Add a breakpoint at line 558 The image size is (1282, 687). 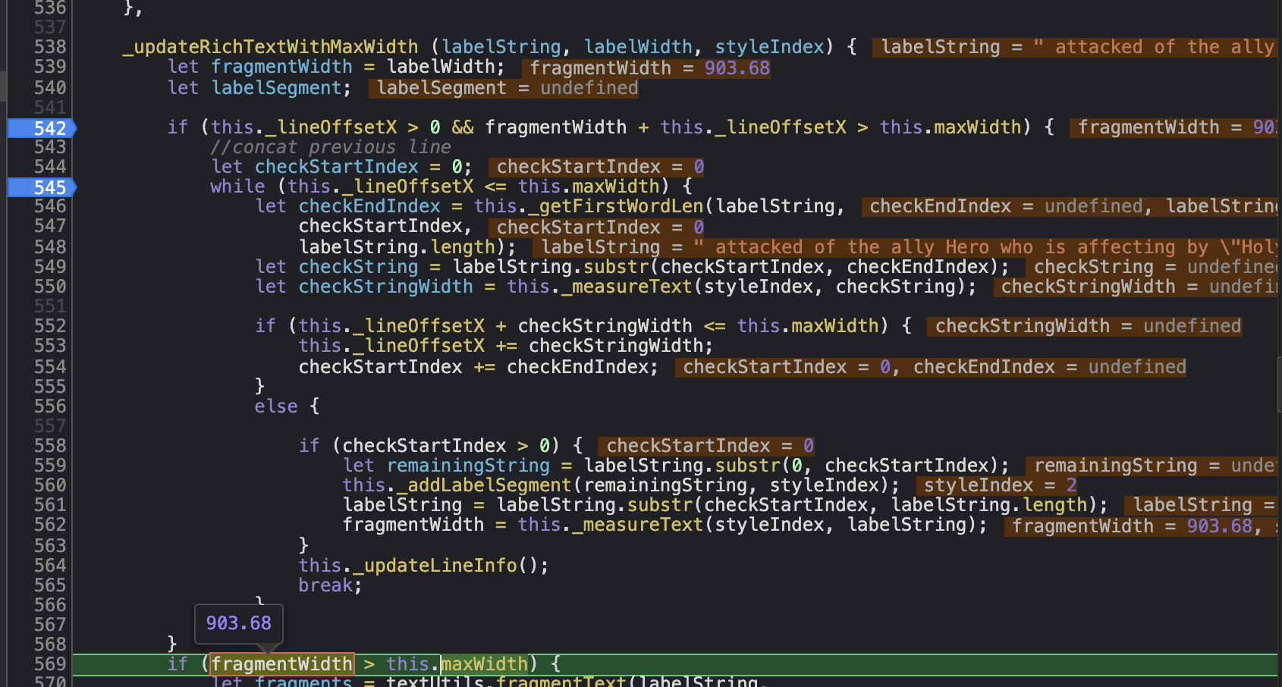(x=50, y=446)
